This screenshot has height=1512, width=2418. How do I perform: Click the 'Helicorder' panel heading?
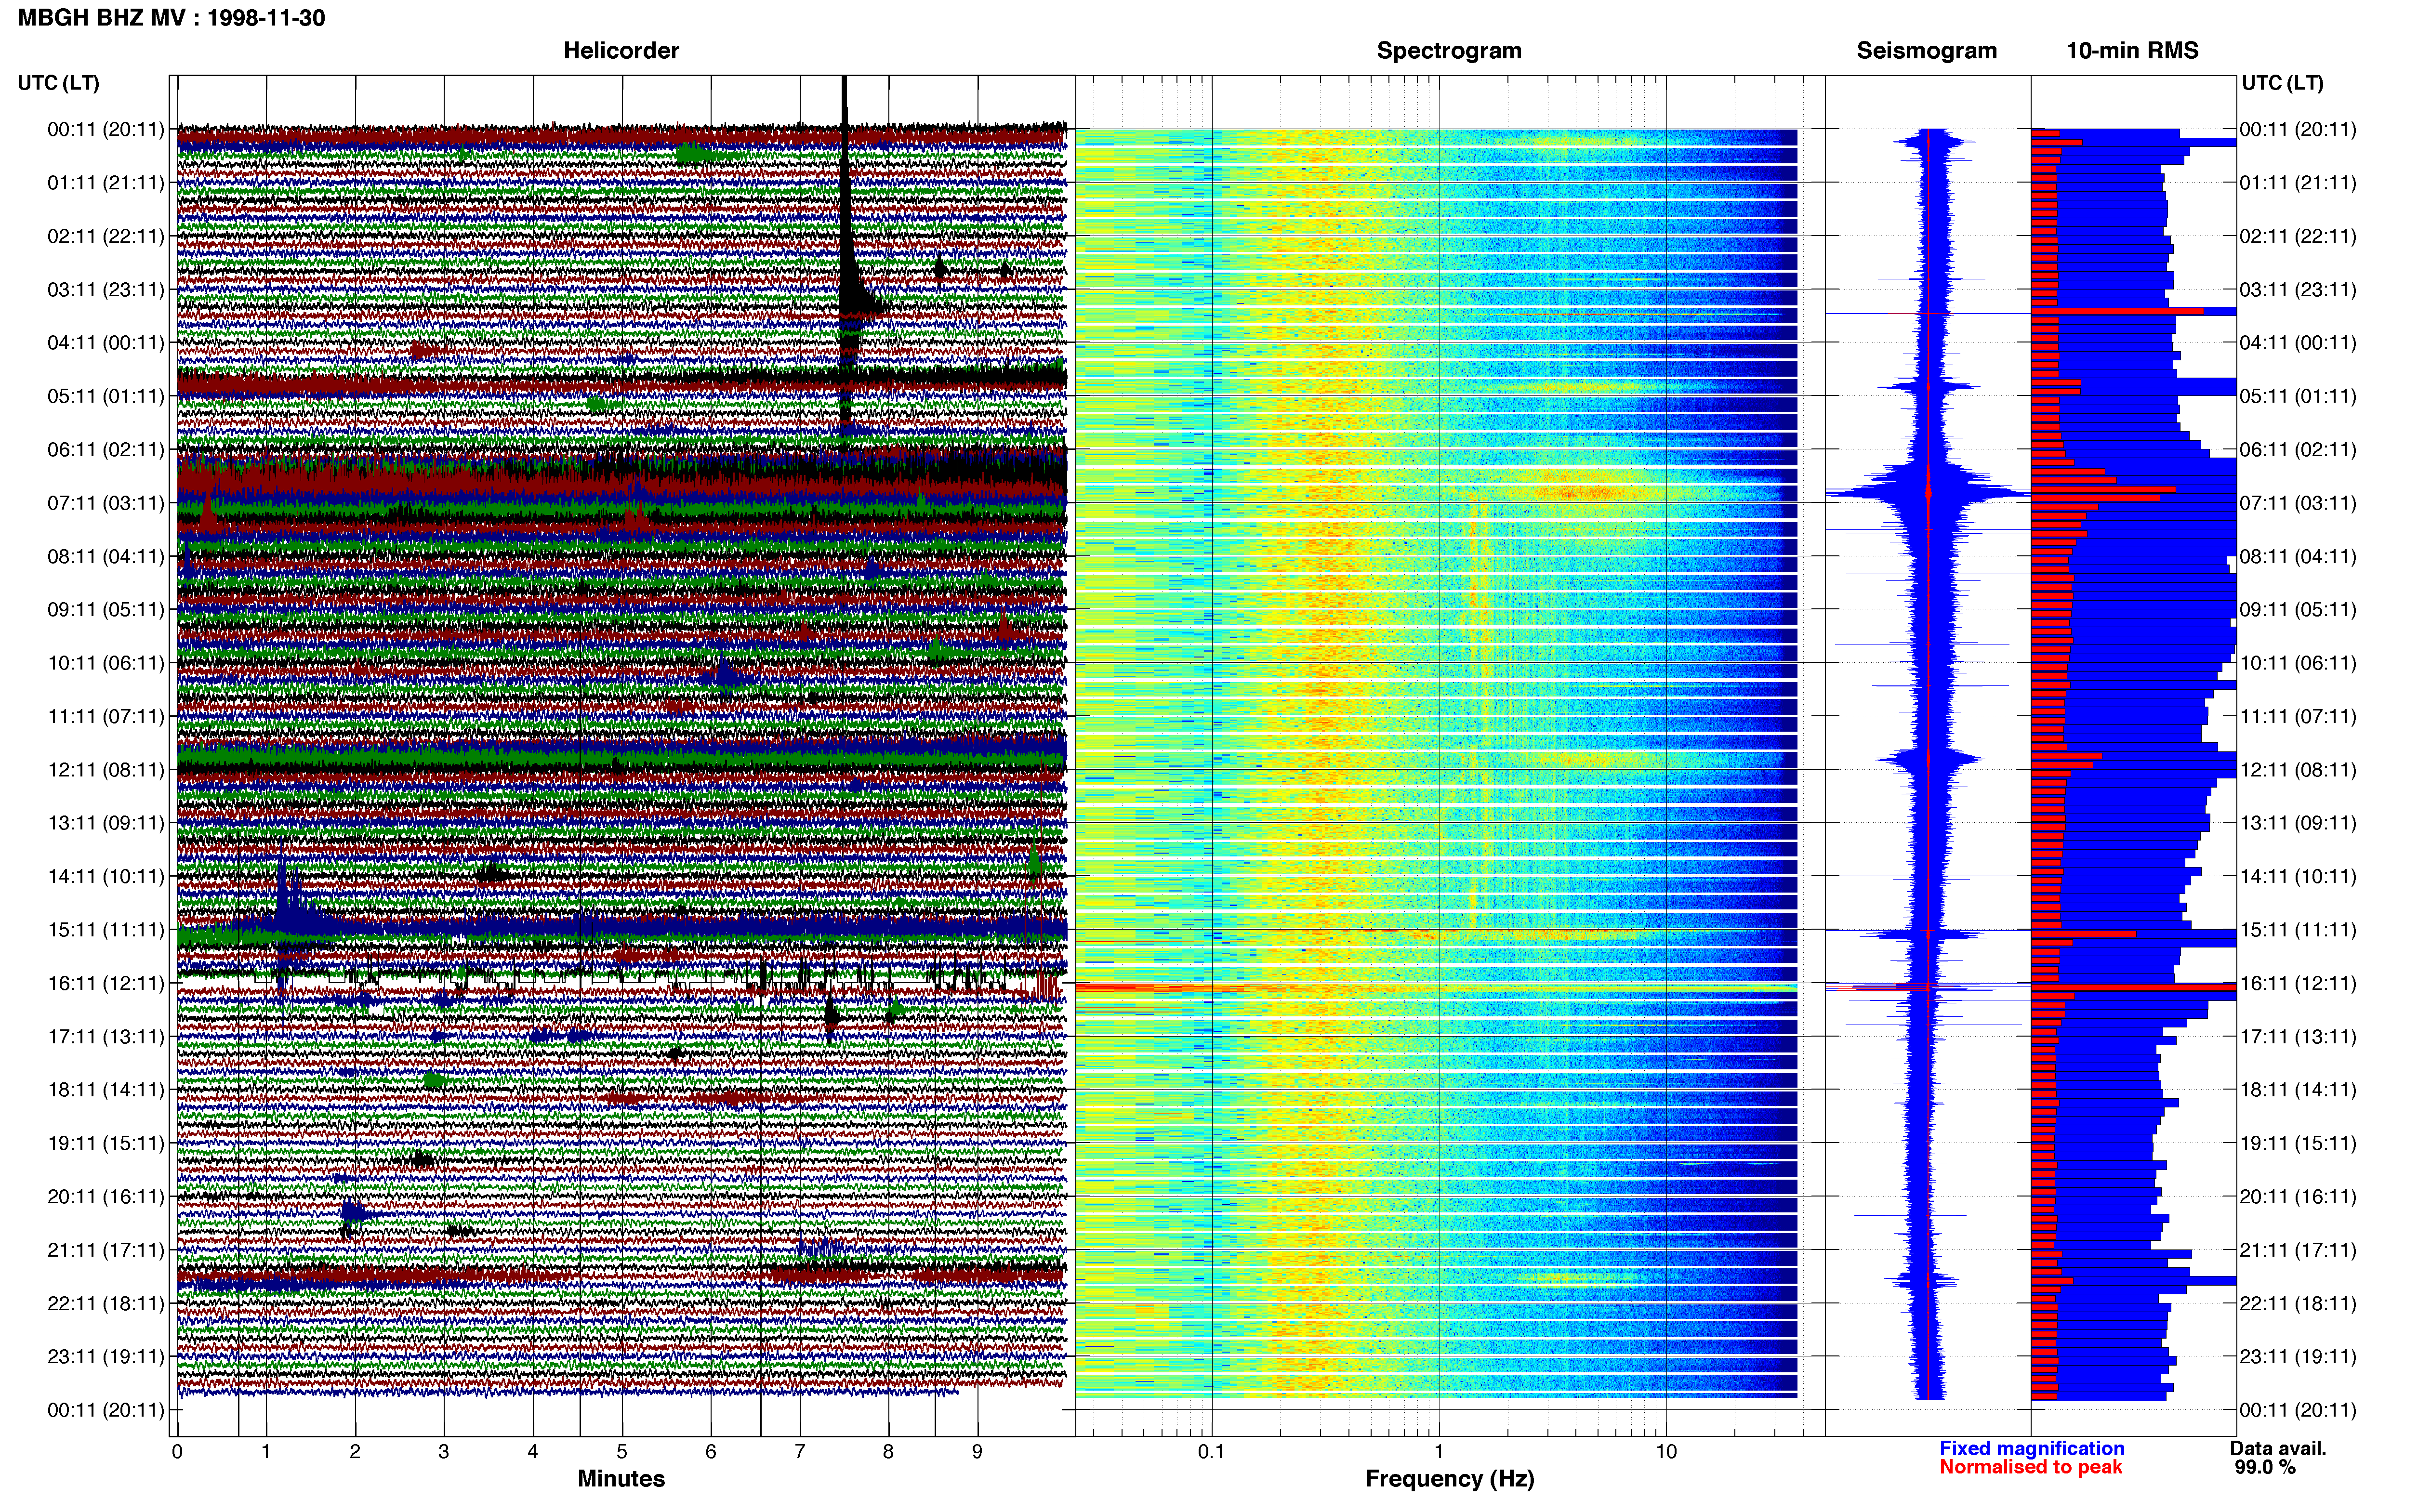coord(621,50)
